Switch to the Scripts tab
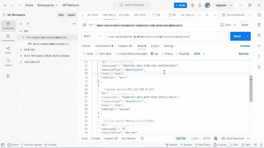 [x=155, y=46]
